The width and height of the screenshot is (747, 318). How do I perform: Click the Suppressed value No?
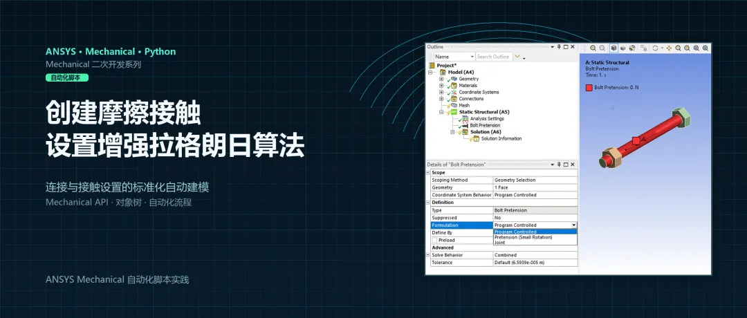point(535,218)
